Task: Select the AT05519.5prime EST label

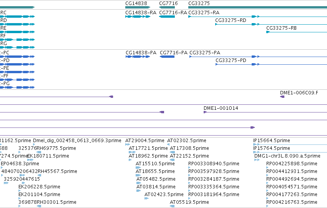Action: coord(189,202)
